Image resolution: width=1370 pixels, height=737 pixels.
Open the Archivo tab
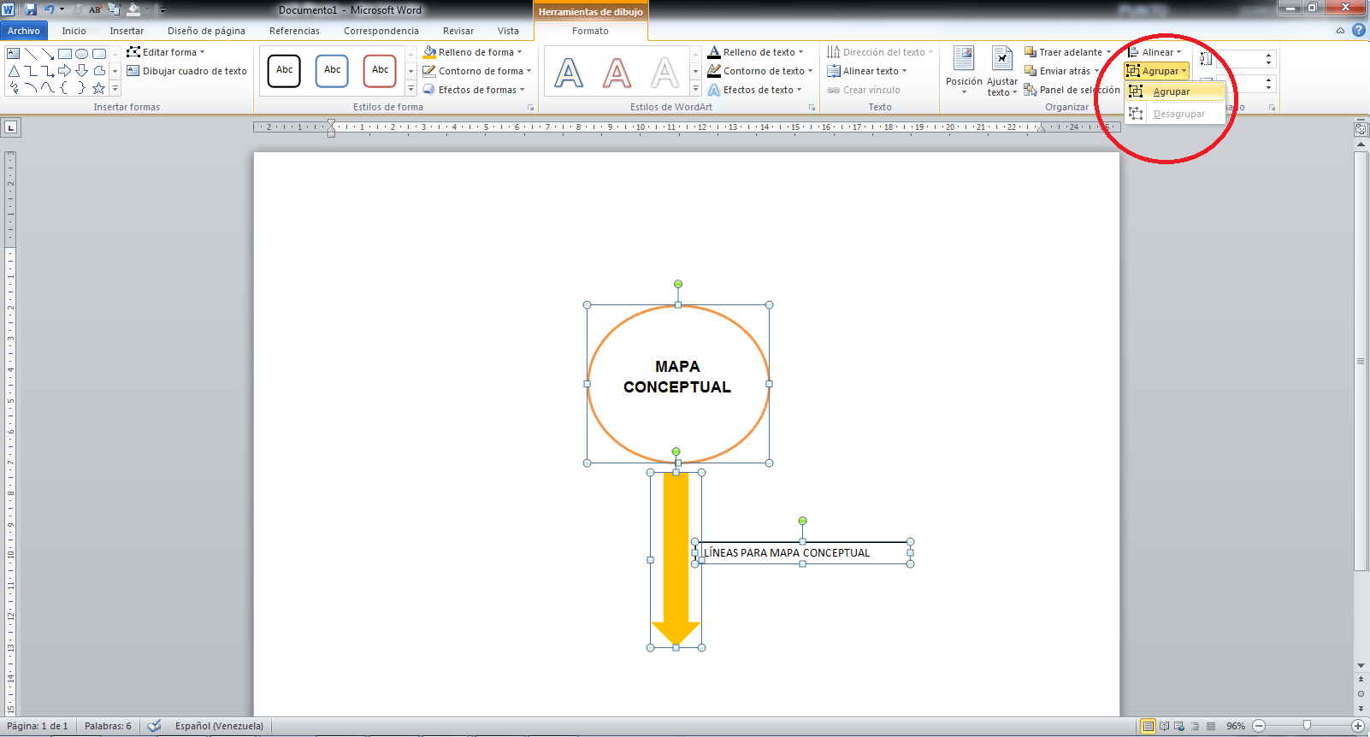(24, 31)
